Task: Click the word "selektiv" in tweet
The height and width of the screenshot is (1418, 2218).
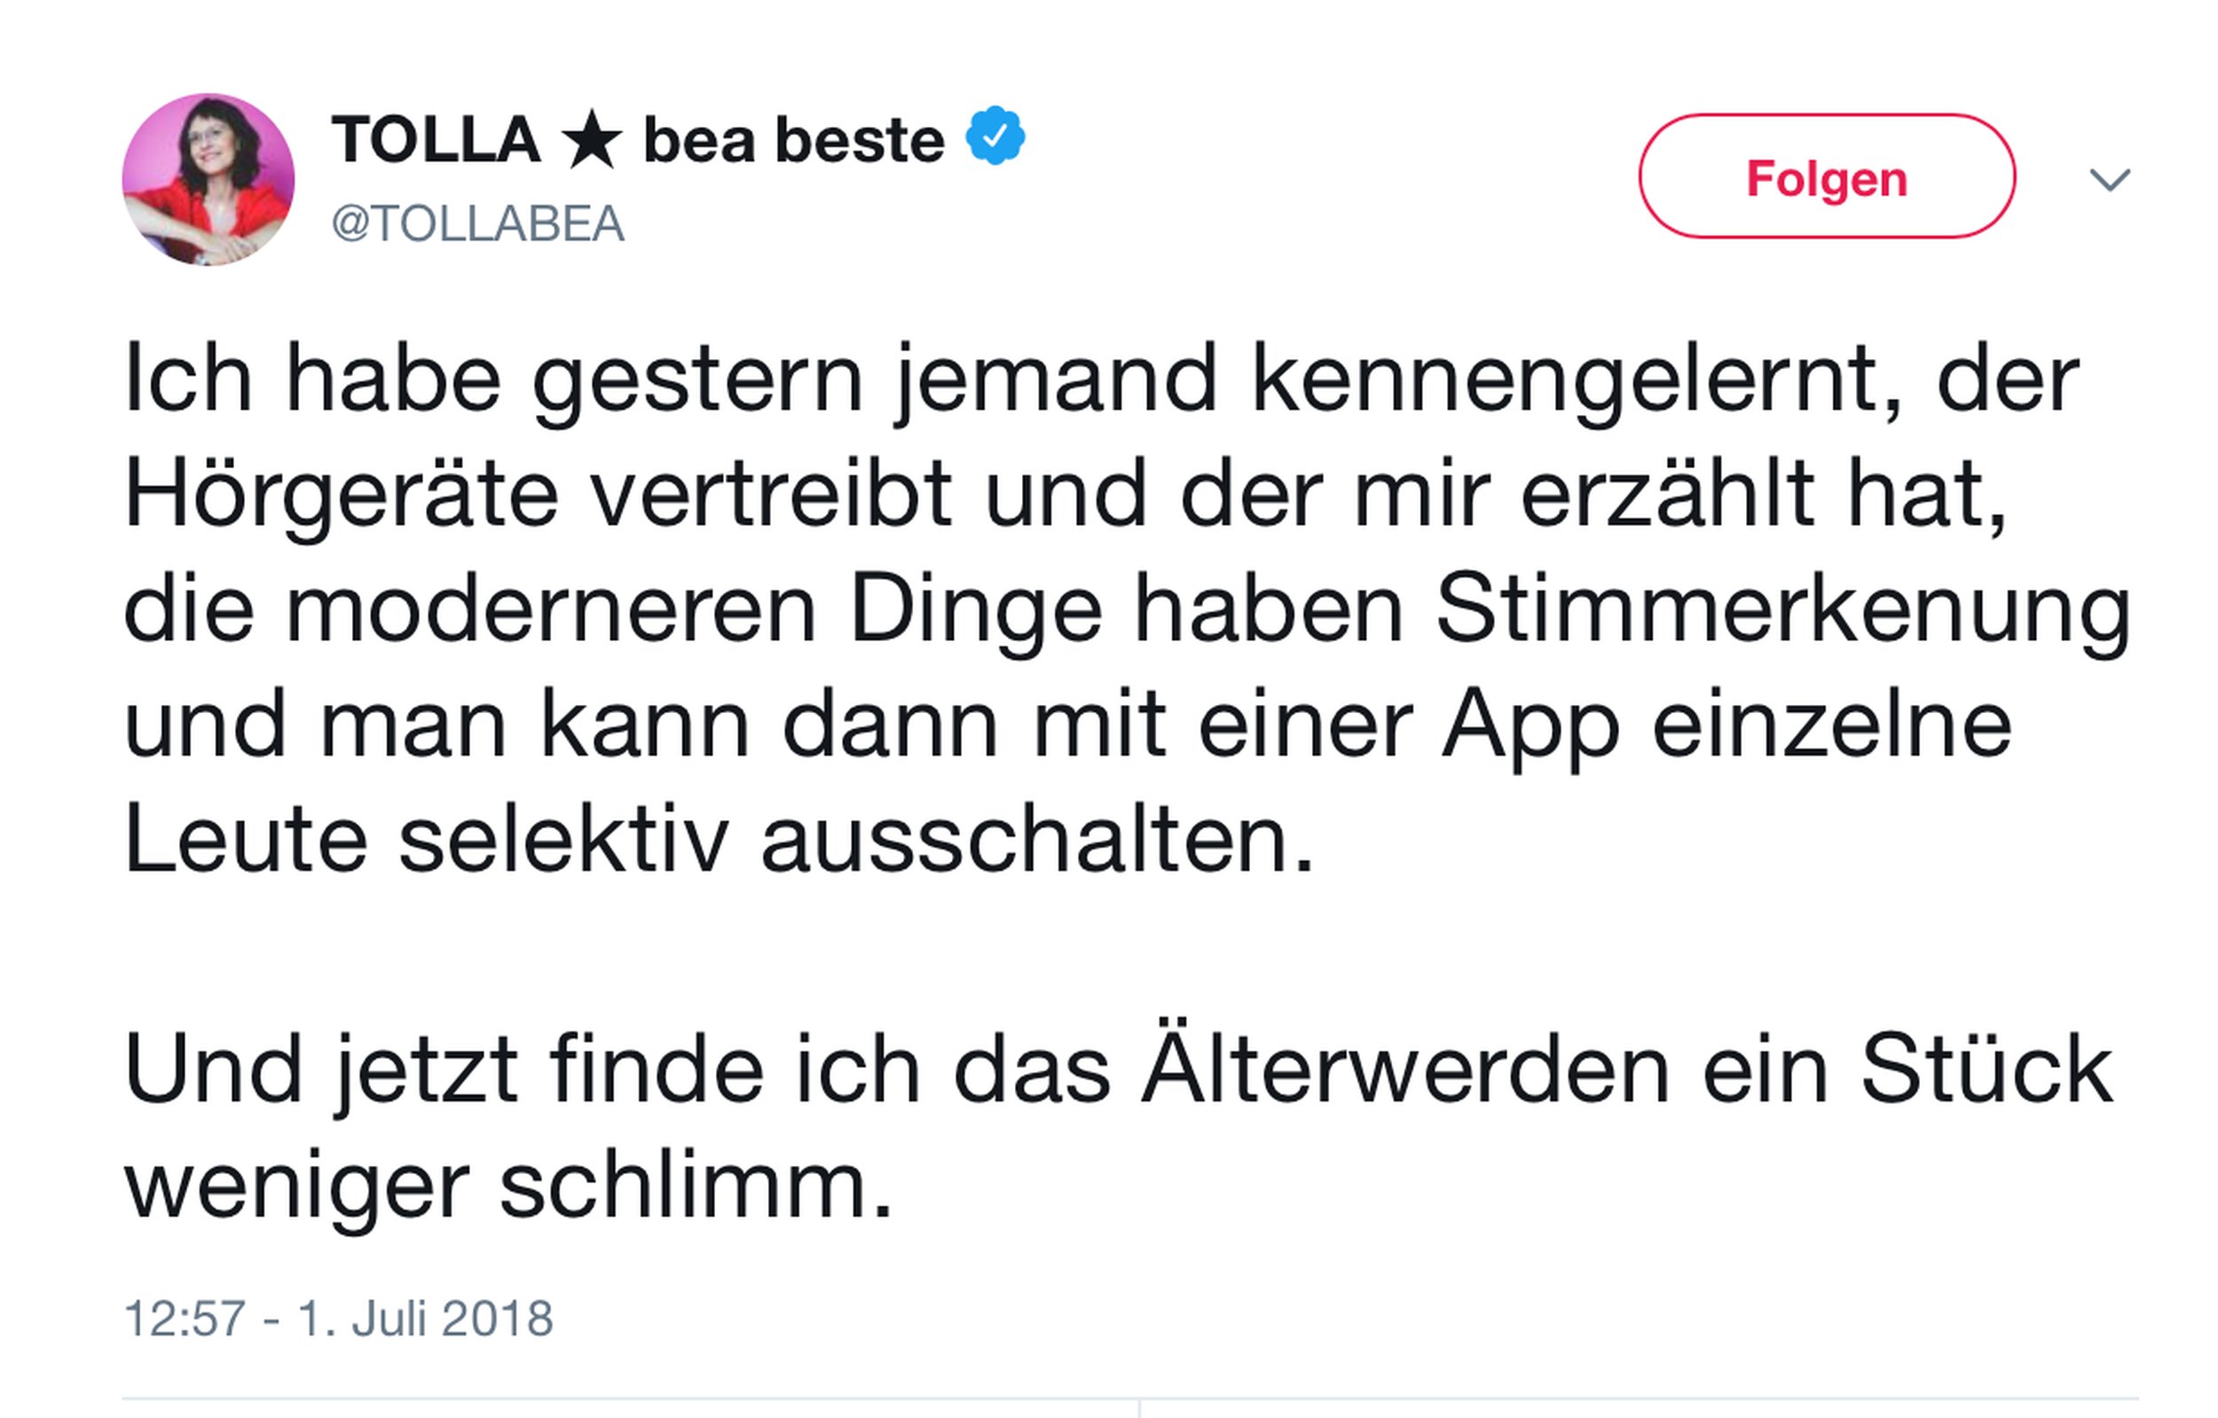Action: 563,841
